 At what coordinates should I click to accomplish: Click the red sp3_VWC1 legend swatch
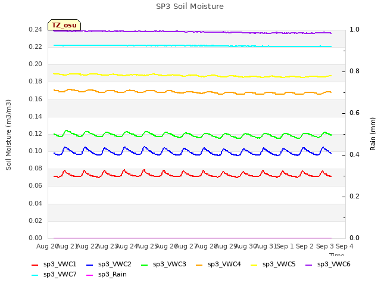coord(35,265)
